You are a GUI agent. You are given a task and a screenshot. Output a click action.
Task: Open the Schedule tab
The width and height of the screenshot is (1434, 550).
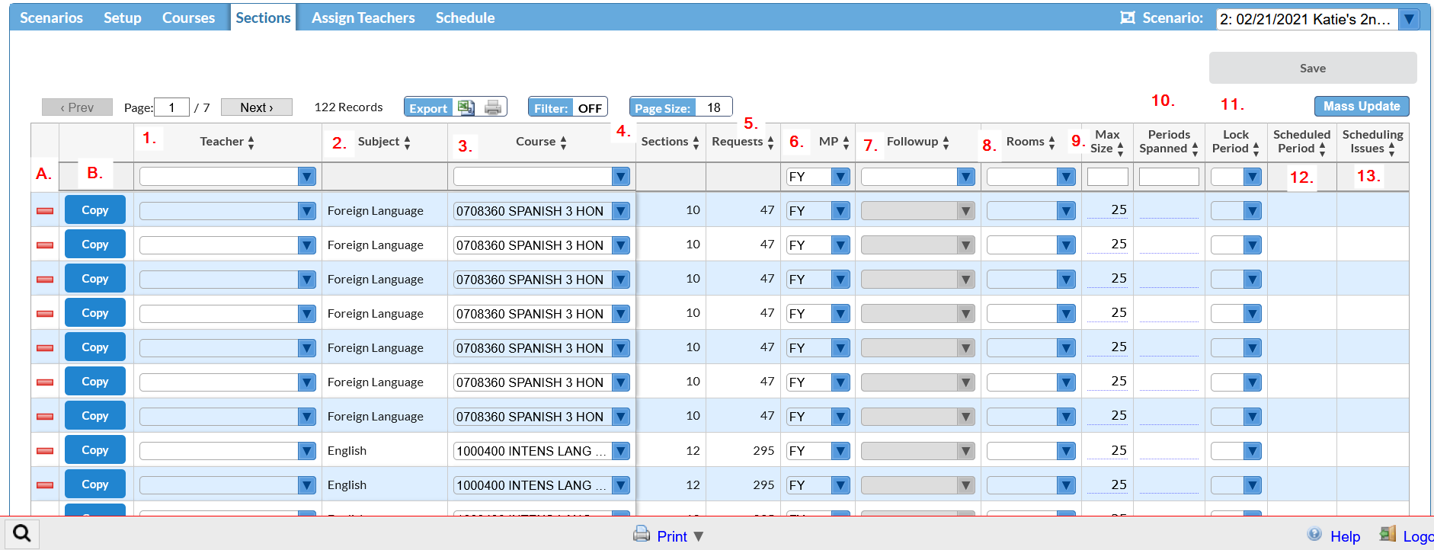point(465,18)
